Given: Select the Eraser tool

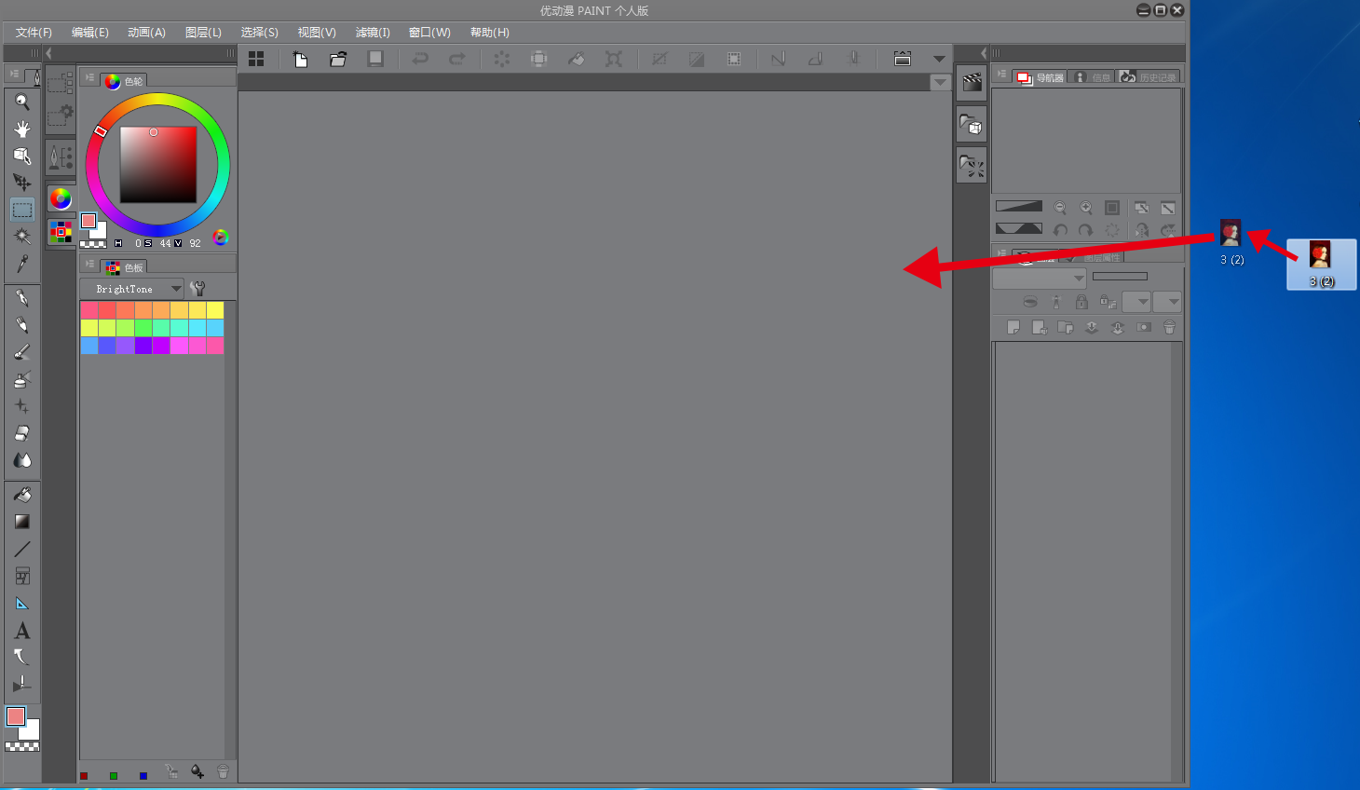Looking at the screenshot, I should click(x=22, y=433).
